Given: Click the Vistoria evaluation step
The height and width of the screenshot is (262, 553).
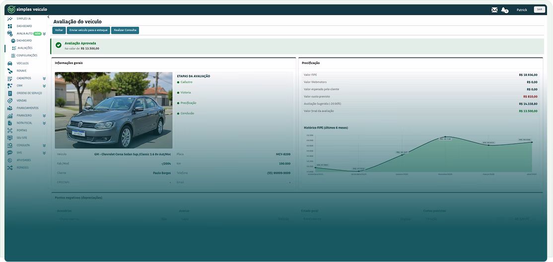Looking at the screenshot, I should (x=186, y=92).
